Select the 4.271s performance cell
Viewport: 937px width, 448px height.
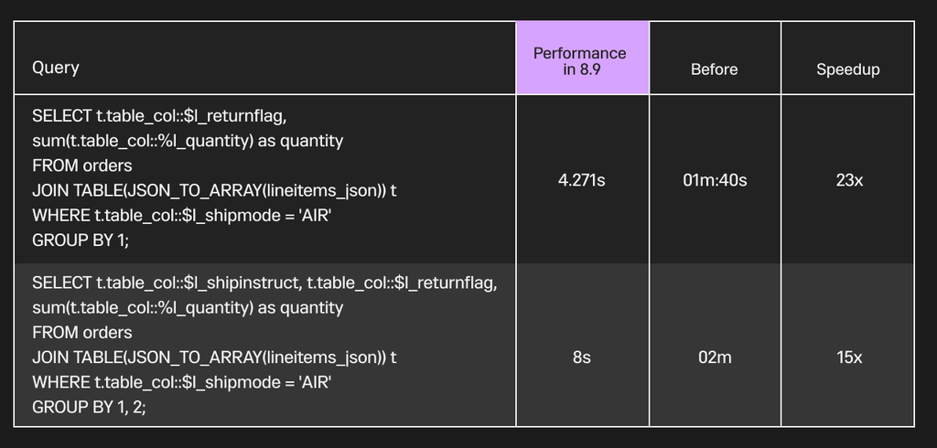click(581, 180)
